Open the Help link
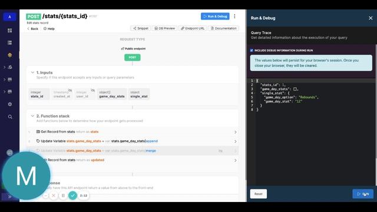Image resolution: width=377 pixels, height=212 pixels. 49,29
